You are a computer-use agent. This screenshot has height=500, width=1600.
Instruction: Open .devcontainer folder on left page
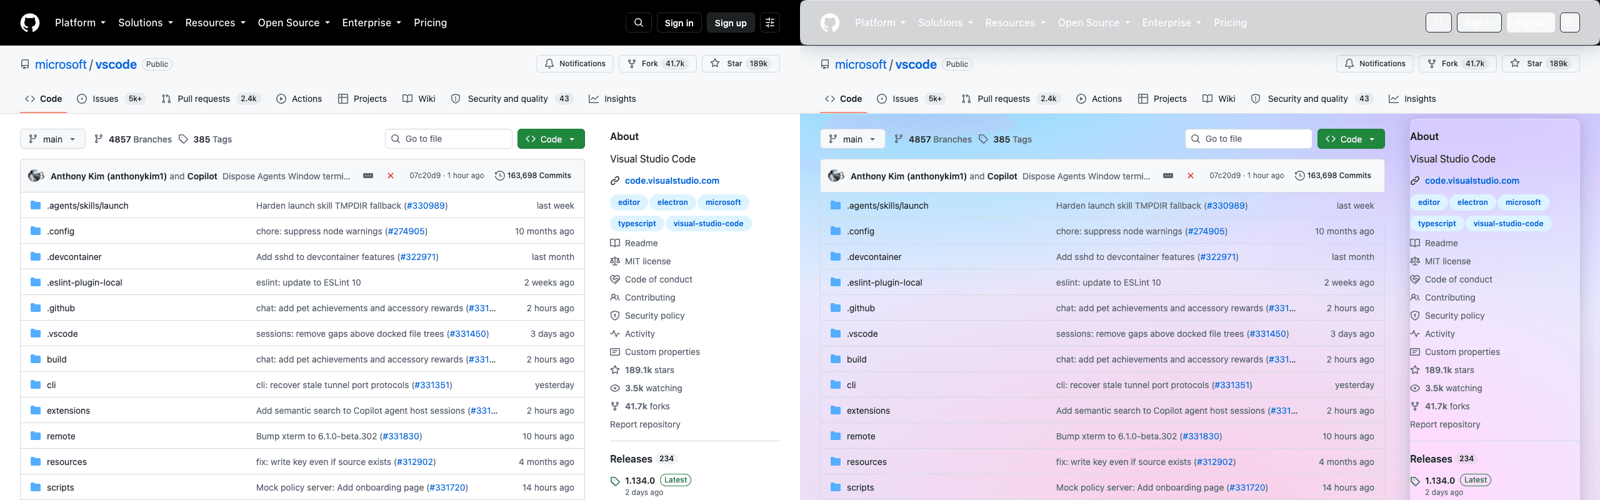pyautogui.click(x=74, y=257)
